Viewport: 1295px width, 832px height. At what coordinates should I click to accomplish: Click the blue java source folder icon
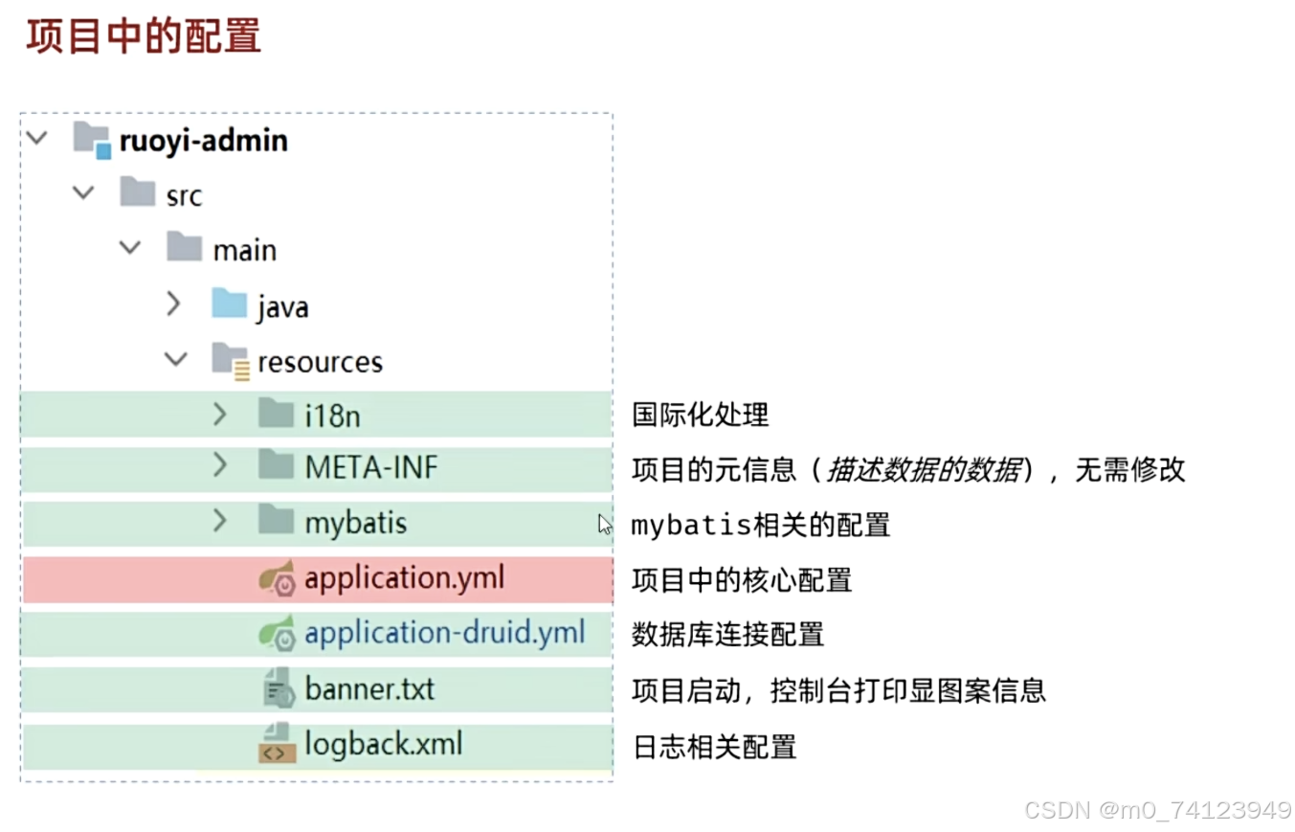coord(230,303)
